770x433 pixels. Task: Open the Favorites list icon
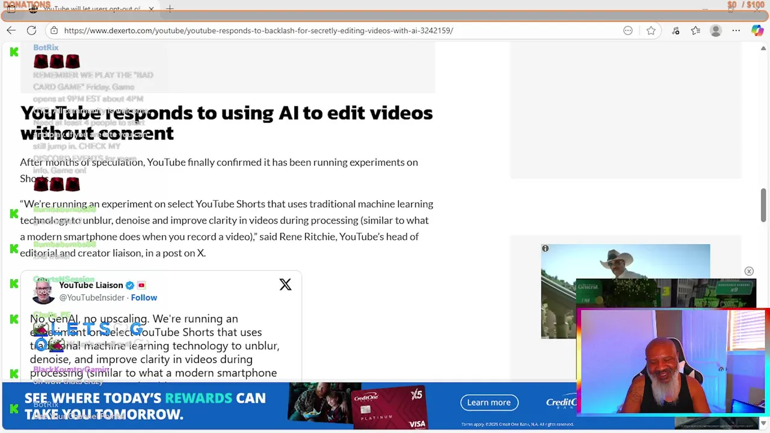(695, 30)
